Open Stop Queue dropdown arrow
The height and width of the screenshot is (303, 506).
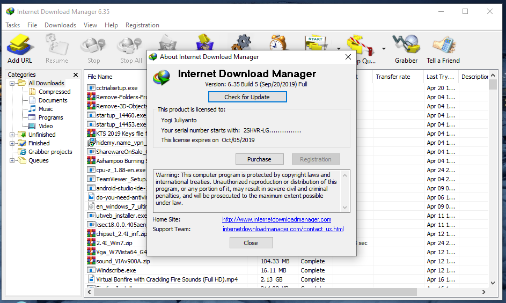click(x=384, y=49)
